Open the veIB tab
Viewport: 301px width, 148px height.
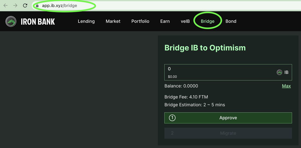pyautogui.click(x=185, y=21)
